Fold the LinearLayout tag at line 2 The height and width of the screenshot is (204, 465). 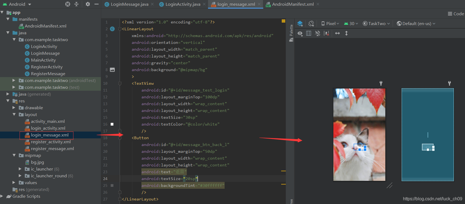pos(120,29)
